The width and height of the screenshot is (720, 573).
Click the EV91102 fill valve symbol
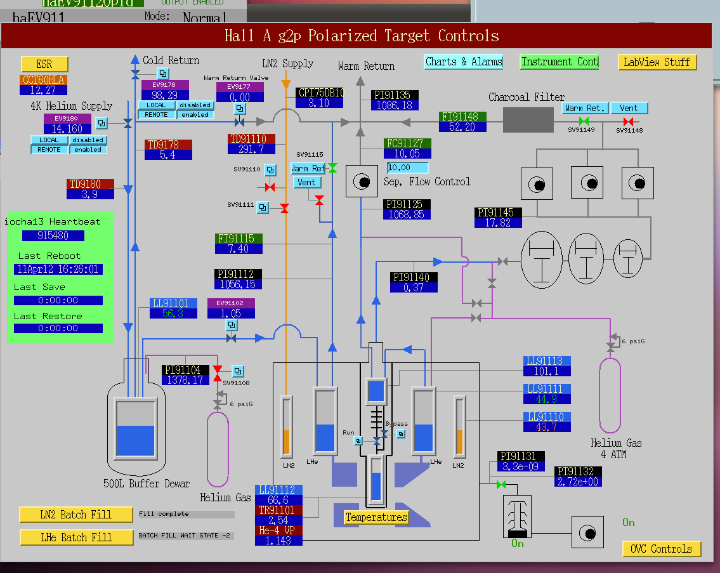point(232,338)
